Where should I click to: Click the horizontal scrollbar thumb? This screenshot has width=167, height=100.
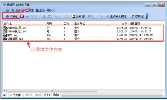coord(52,91)
